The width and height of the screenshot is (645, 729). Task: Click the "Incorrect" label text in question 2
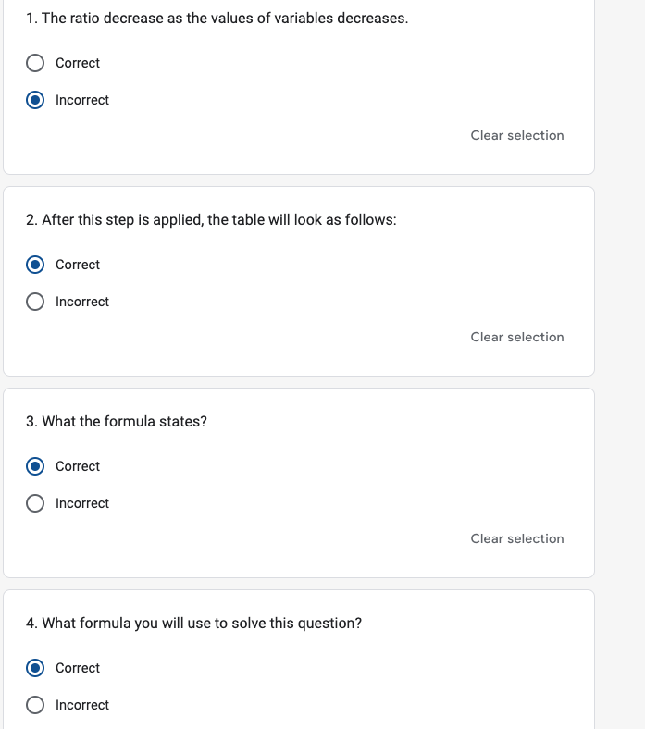point(82,302)
